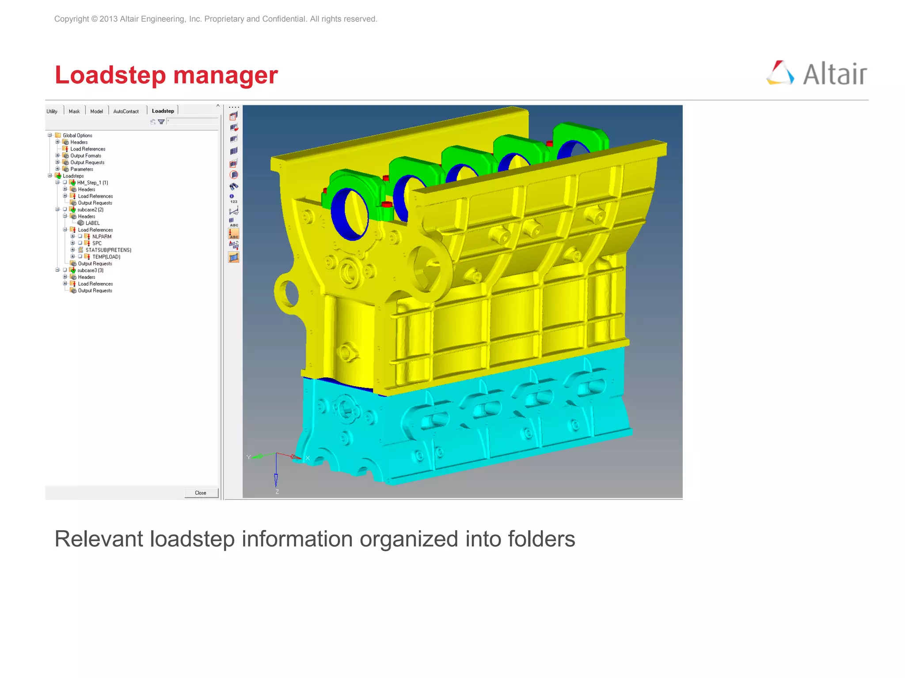Select the LABEL tree item
The image size is (905, 678).
point(92,223)
